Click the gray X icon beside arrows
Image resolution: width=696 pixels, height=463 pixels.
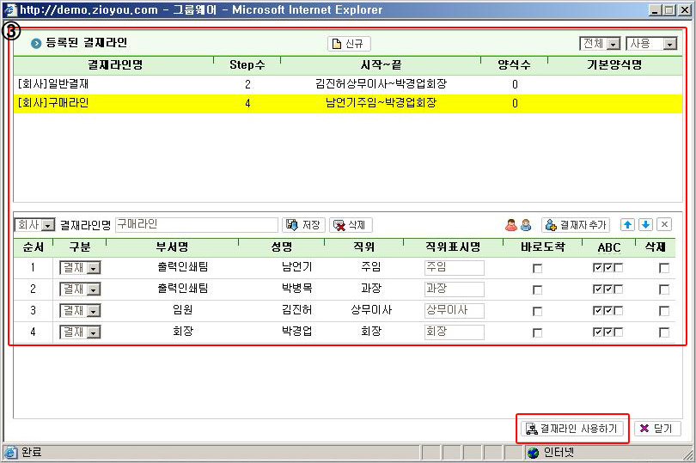click(664, 225)
